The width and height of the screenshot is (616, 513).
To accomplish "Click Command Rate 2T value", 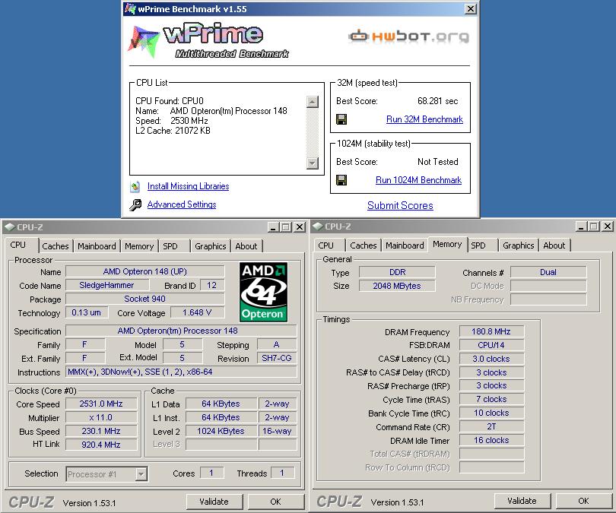I will tap(491, 426).
